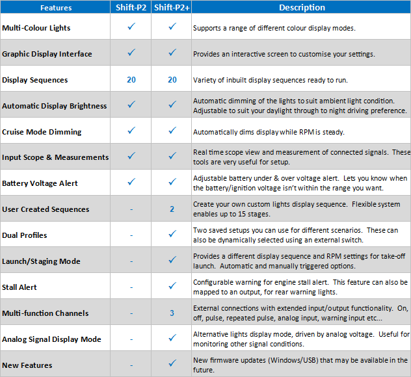Image resolution: width=411 pixels, height=377 pixels.
Task: Click the Shift-P2+ checkmark for Cruise Mode Dimming
Action: (x=172, y=131)
